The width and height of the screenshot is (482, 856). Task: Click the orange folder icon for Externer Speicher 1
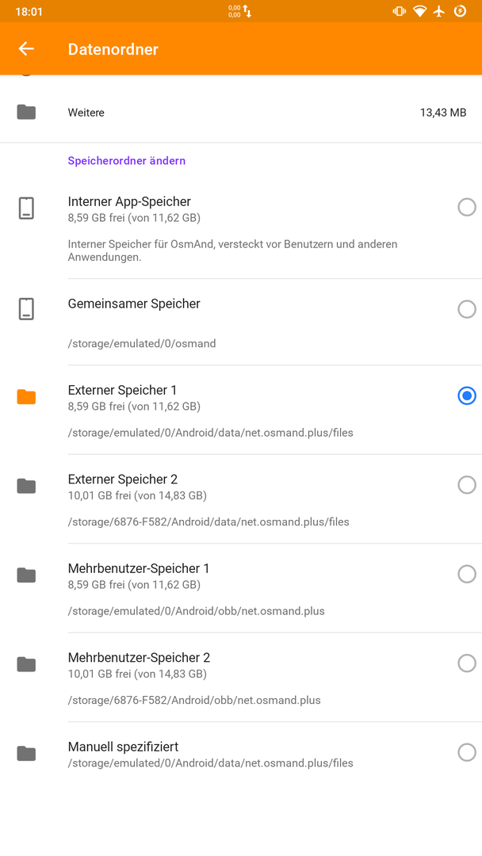pos(26,397)
